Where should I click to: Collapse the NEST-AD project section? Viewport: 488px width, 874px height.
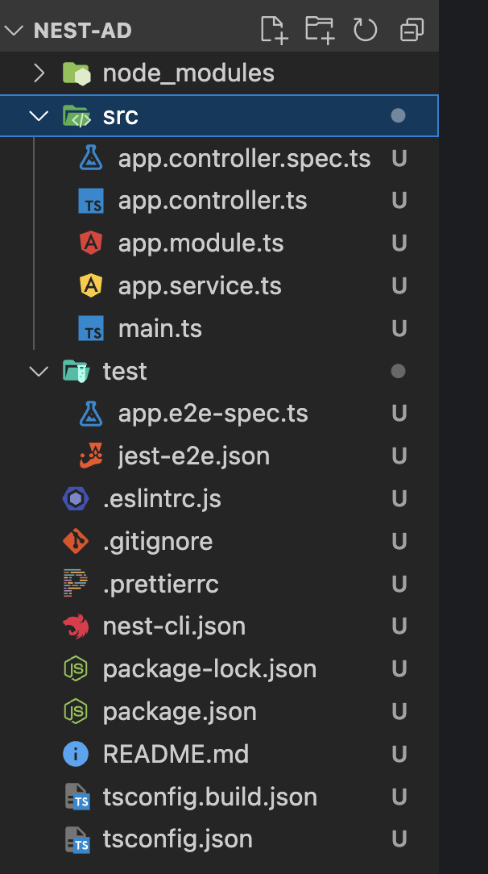(x=13, y=30)
